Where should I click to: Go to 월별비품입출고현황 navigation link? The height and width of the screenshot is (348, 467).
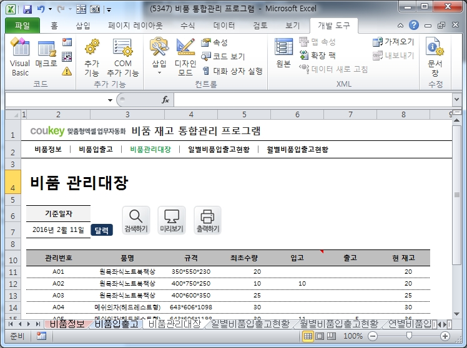coord(297,149)
